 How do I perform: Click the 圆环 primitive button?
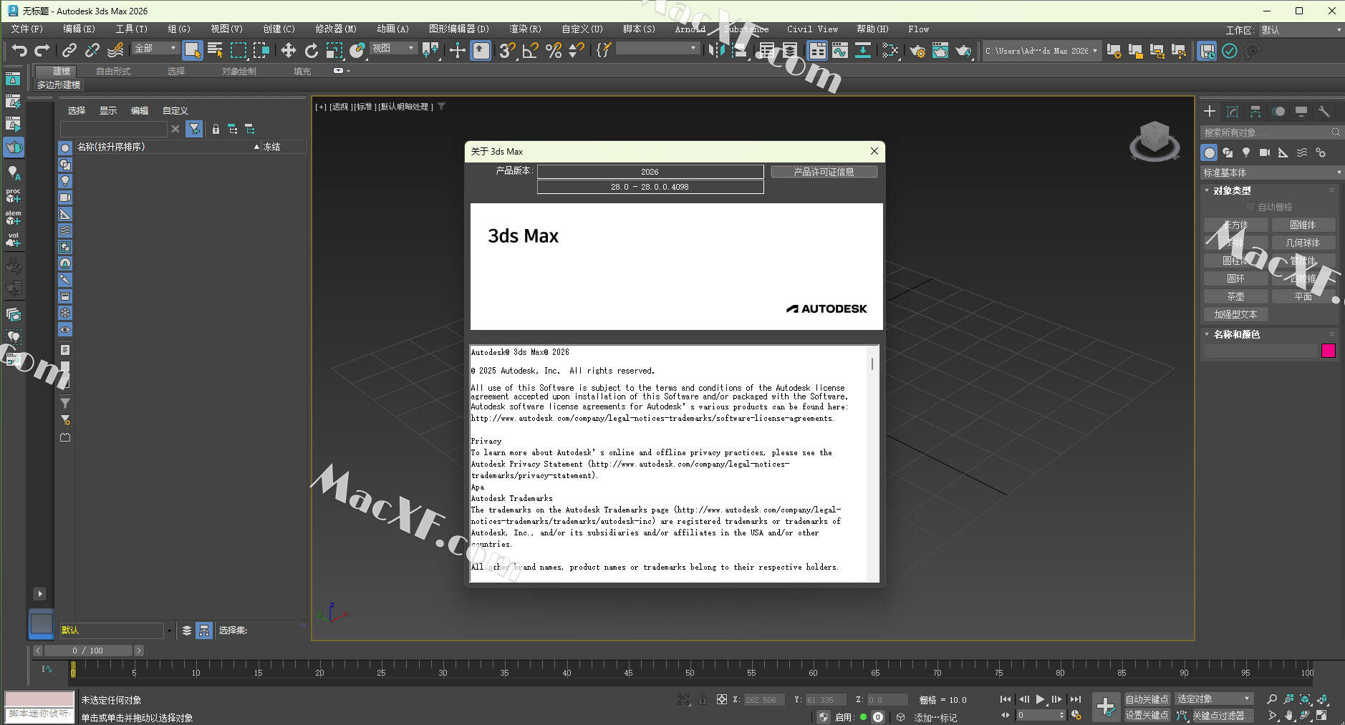(x=1235, y=278)
